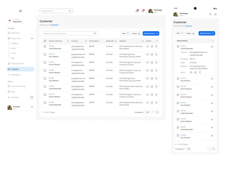
Task: Click the trash icon in expanded mobile card
Action: [200, 72]
